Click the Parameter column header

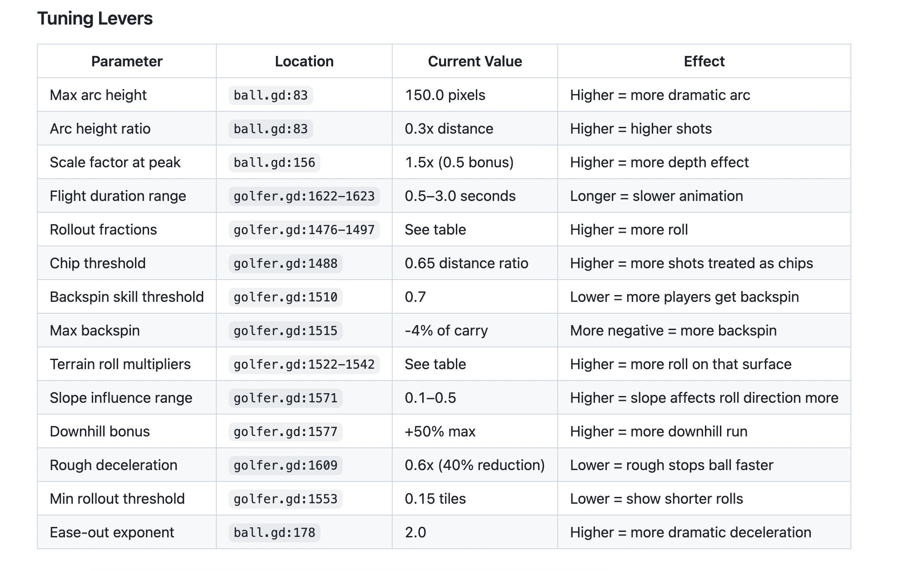pos(127,61)
